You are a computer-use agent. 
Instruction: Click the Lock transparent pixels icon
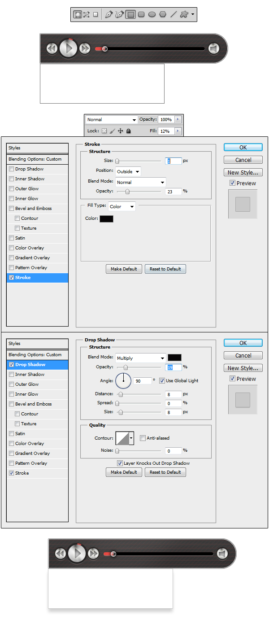104,131
